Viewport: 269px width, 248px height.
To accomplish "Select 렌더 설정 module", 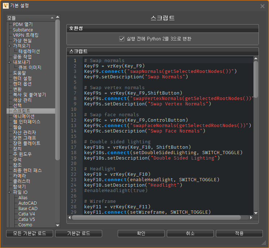I will [x=22, y=79].
